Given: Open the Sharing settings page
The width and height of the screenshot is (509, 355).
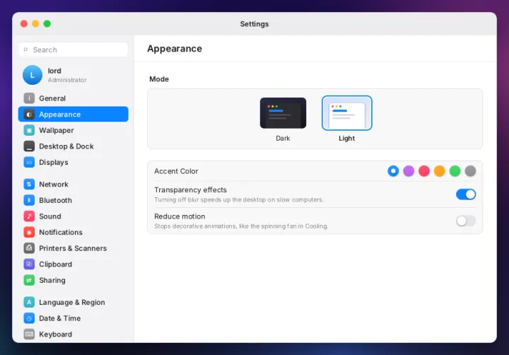Looking at the screenshot, I should click(74, 280).
